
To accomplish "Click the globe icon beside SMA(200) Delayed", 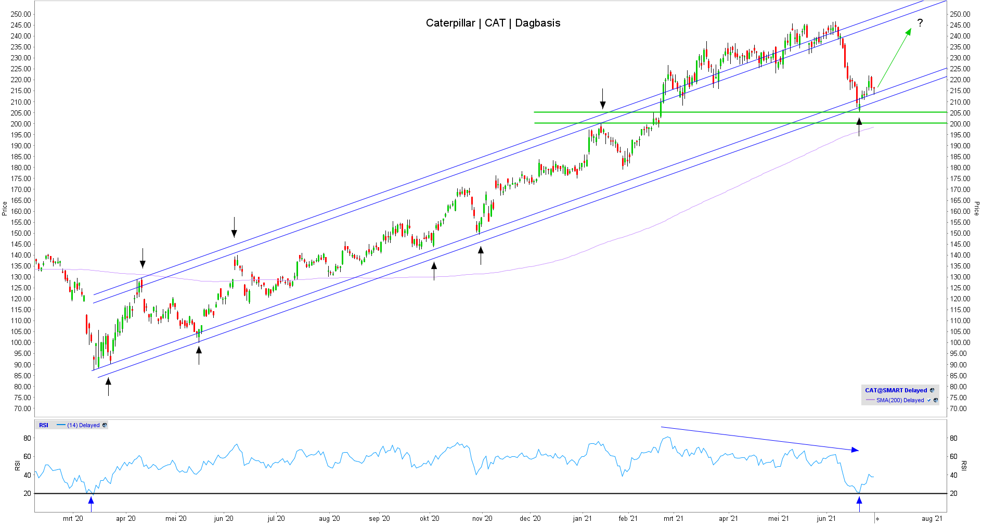I will point(936,400).
